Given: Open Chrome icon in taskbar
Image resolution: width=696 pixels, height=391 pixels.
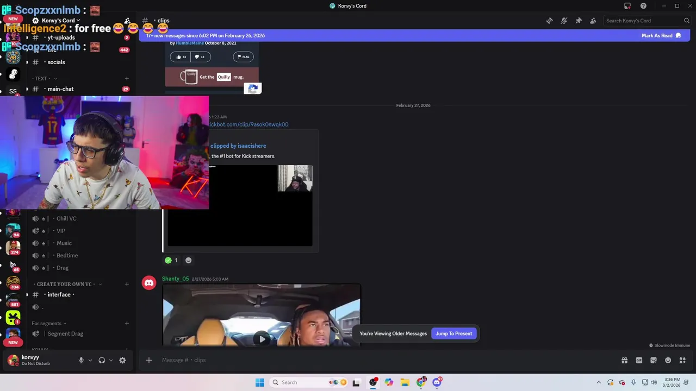Looking at the screenshot, I should coord(421,382).
